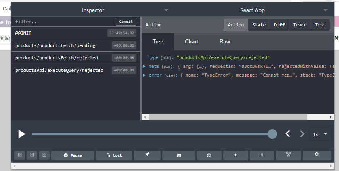339x171 pixels.
Task: Switch to the Diff tab
Action: (279, 25)
